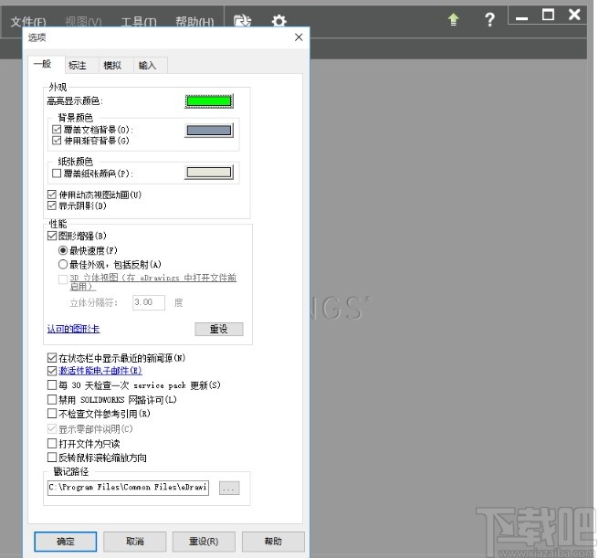The width and height of the screenshot is (599, 558).
Task: Click the browse "..." button for 戳记路径
Action: (229, 488)
